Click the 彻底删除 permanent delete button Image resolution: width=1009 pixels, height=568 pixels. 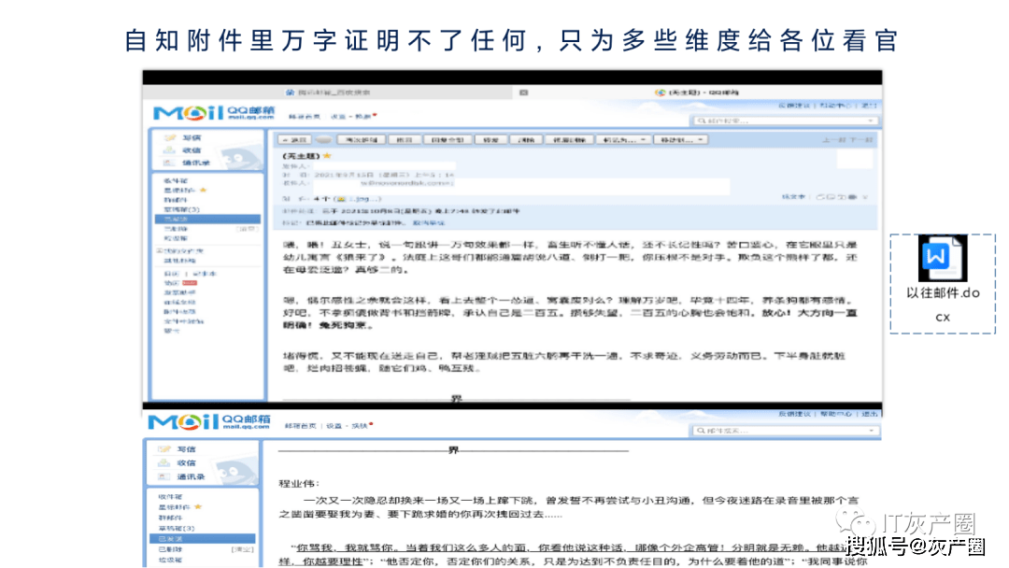[x=570, y=139]
